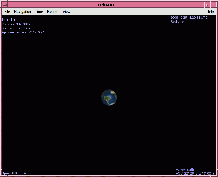This screenshot has height=177, width=218.
Task: Click the Speed 0.000 m/s readout
Action: pos(14,173)
